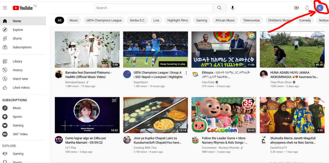Select the African Music chip

pyautogui.click(x=225, y=20)
